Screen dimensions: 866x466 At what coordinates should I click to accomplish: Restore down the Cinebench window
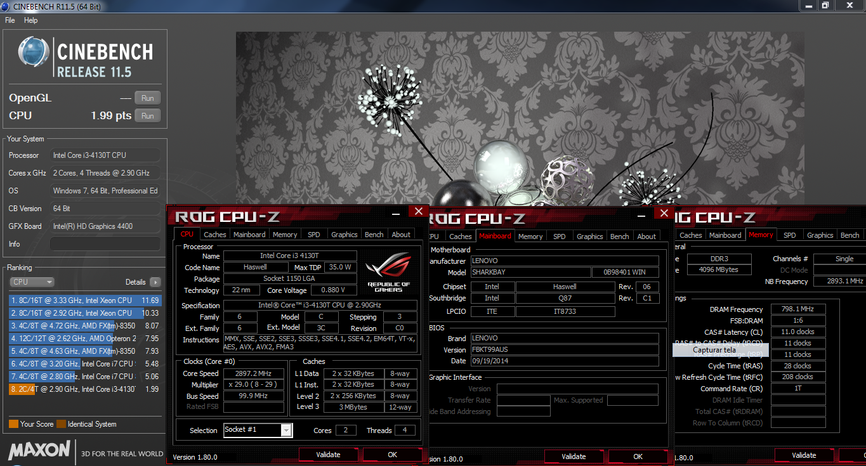click(825, 6)
